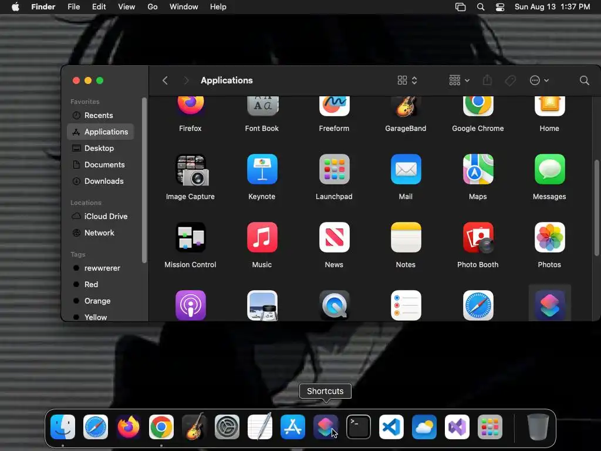Open the File menu
This screenshot has width=601, height=451.
click(x=73, y=6)
